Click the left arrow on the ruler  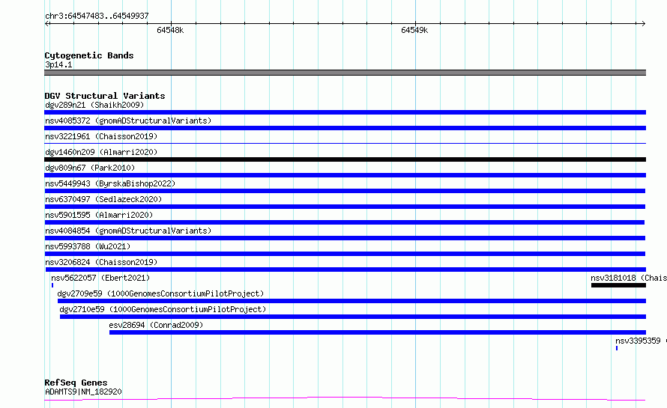[47, 23]
